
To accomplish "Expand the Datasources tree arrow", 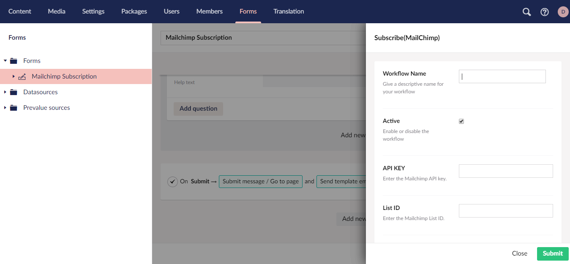I will [x=5, y=92].
